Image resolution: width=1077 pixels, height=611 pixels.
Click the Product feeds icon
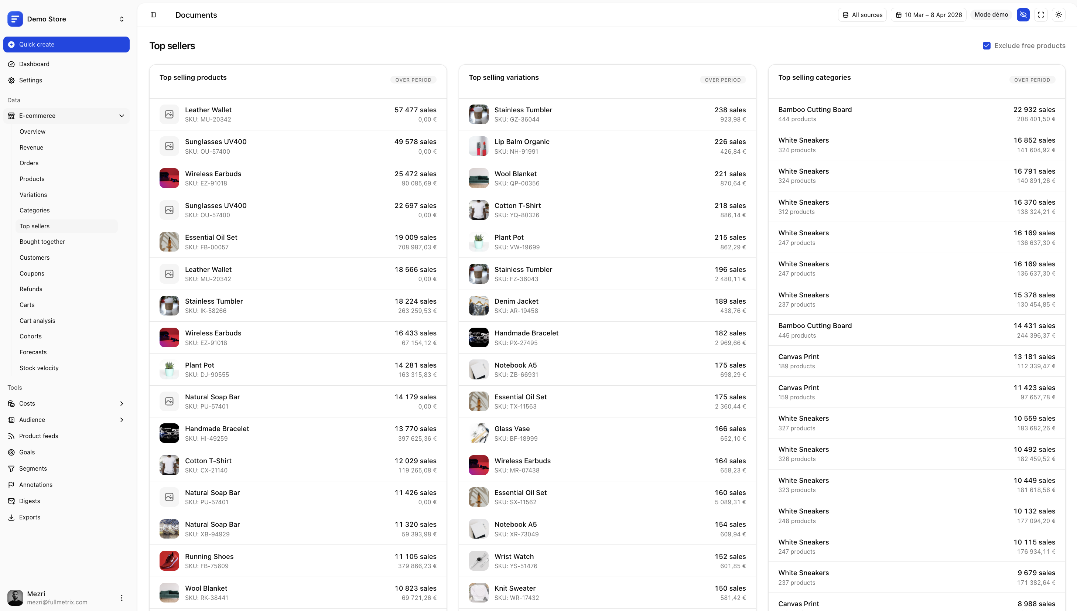(11, 436)
